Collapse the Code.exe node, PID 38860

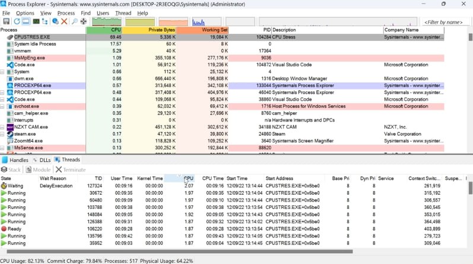2,100
